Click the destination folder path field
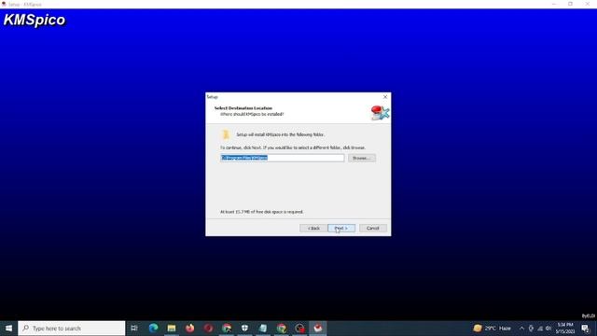Screen dimensions: 597x336 (282, 158)
